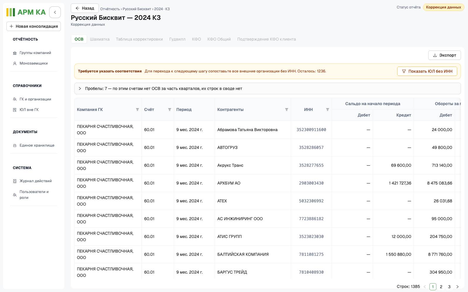Click Русский Бисквит breadcrumb link

pyautogui.click(x=137, y=9)
